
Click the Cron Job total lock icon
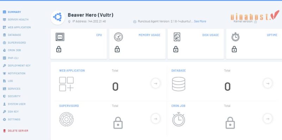[230, 123]
